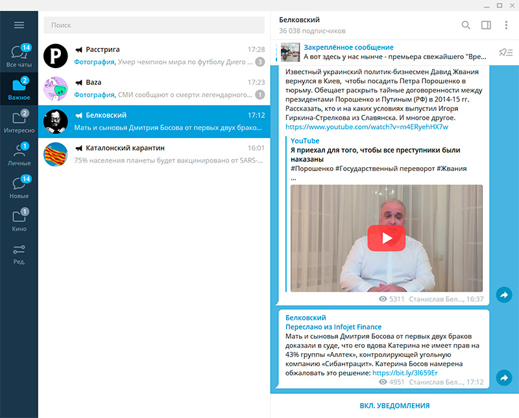Click the chat search field
This screenshot has width=519, height=418.
click(154, 25)
